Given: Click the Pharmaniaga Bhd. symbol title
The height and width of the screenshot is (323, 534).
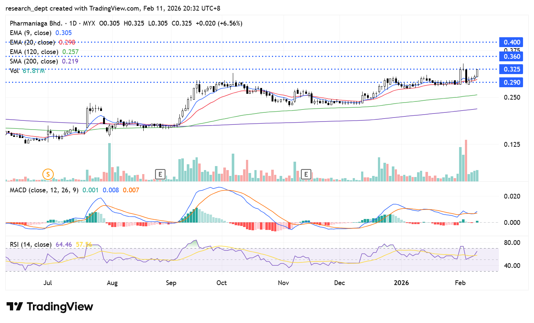Looking at the screenshot, I should (x=36, y=23).
